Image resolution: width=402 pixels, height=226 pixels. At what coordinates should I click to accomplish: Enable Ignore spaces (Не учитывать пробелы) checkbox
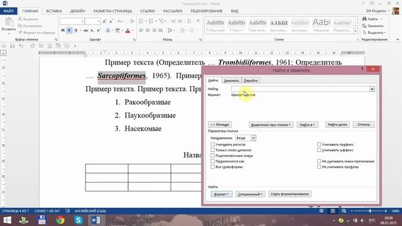tap(319, 167)
